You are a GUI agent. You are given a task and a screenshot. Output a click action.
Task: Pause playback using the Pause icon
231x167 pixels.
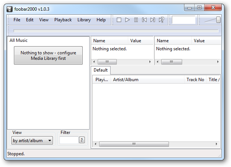[x=136, y=20]
